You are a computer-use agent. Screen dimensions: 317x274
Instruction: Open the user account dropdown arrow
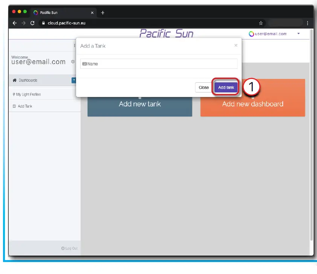[x=299, y=34]
